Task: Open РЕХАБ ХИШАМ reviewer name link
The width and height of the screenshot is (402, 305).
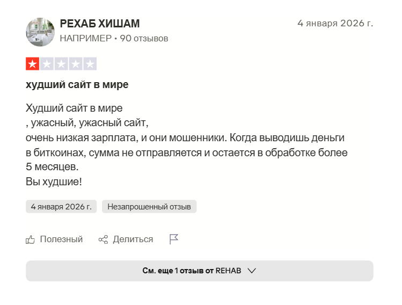Action: tap(100, 24)
